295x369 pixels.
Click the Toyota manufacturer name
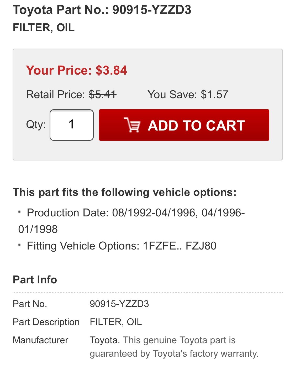click(x=105, y=340)
